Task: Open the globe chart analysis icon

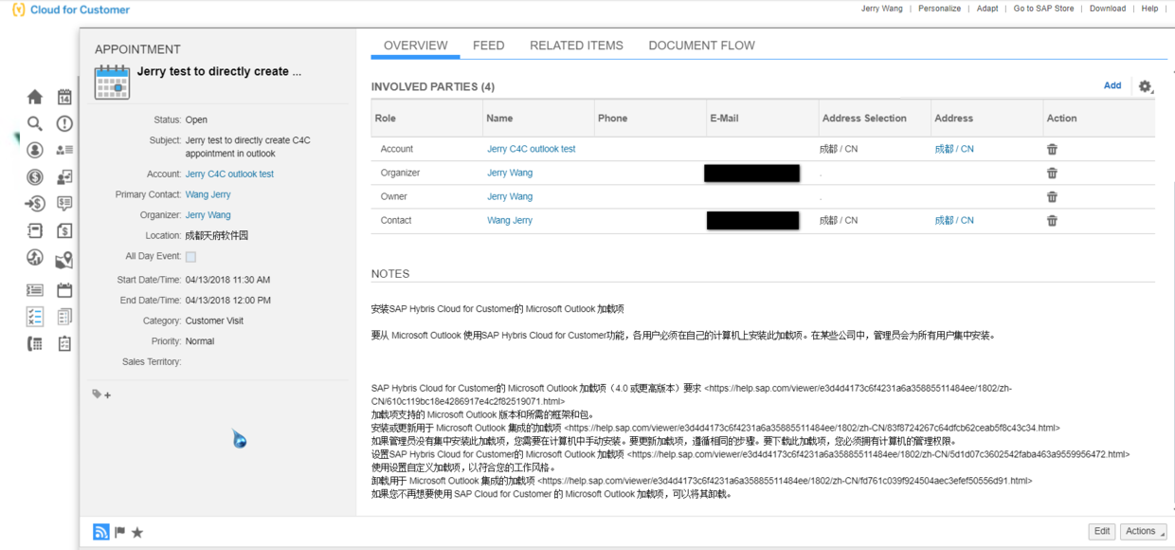Action: [x=35, y=258]
